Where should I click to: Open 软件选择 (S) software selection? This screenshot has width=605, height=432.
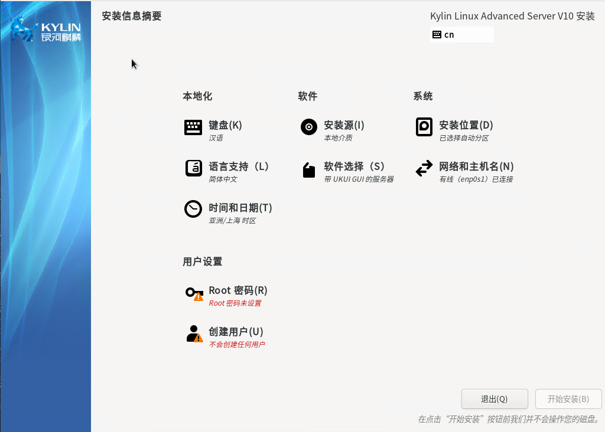[x=354, y=166]
